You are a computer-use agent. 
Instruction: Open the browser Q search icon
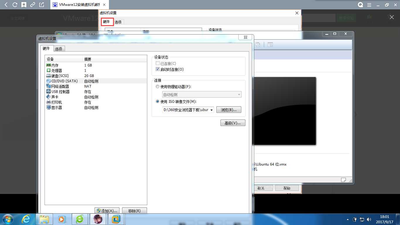[x=360, y=5]
